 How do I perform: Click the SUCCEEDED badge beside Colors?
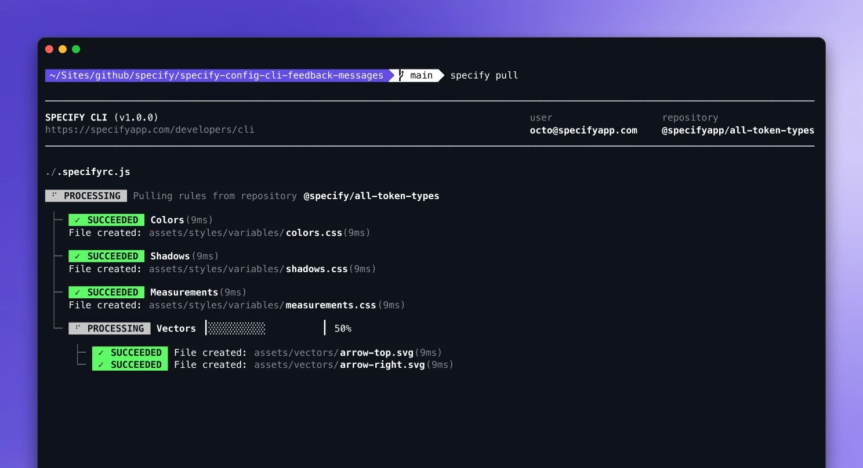[107, 220]
